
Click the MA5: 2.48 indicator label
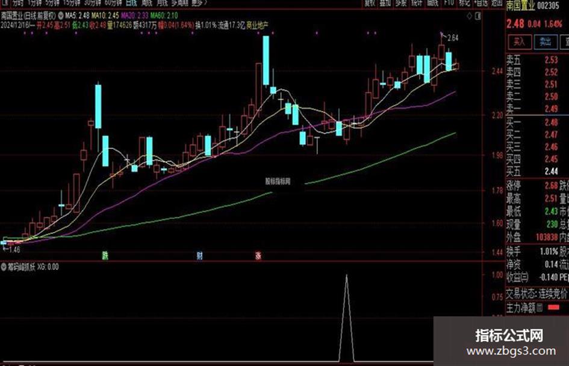coord(77,16)
